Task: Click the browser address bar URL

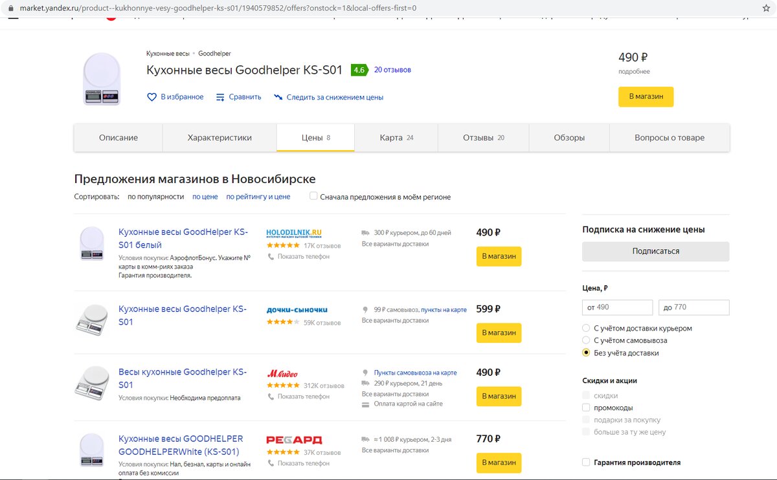Action: coord(218,8)
